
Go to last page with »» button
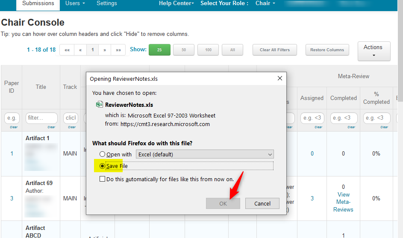118,50
